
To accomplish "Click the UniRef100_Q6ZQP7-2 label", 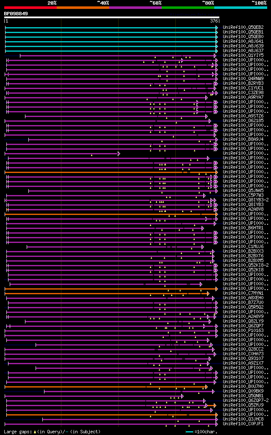I will tap(246, 400).
